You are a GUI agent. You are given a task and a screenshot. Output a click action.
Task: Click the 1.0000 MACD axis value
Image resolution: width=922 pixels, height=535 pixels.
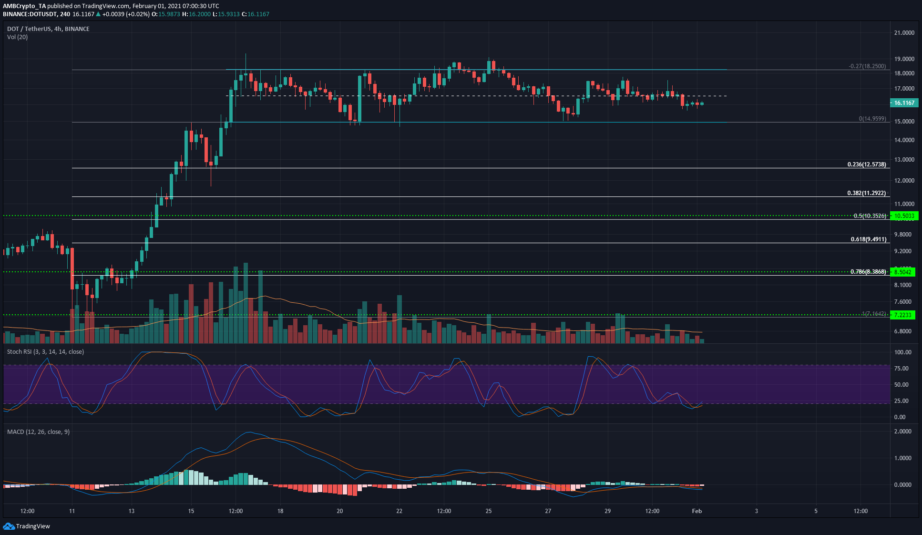coord(902,458)
